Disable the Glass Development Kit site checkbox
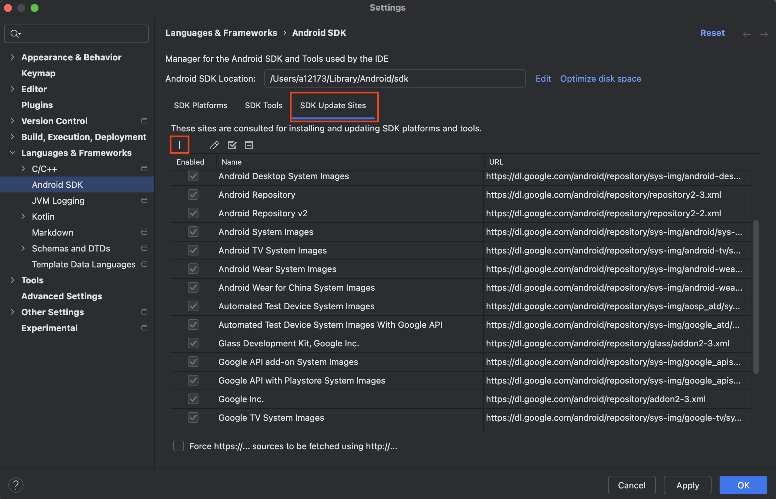Screen dimensions: 776x499 pos(193,343)
